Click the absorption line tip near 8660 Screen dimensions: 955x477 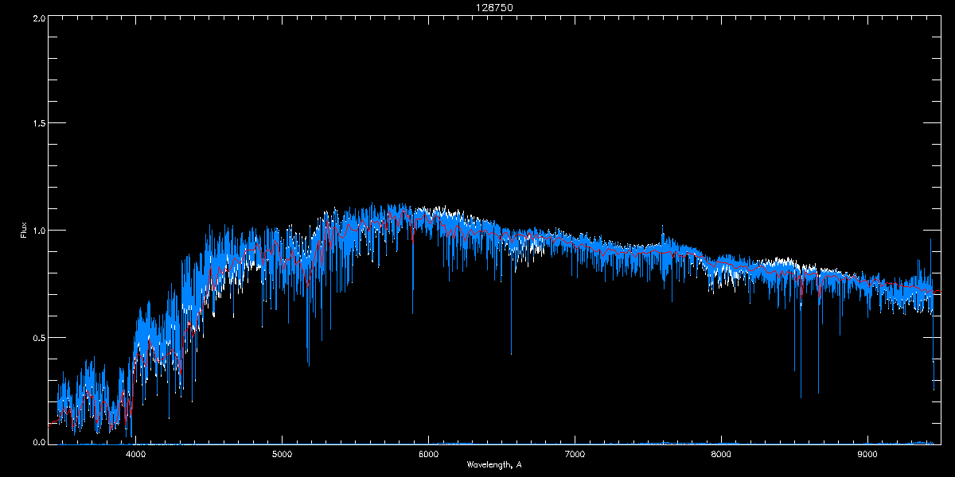point(818,392)
